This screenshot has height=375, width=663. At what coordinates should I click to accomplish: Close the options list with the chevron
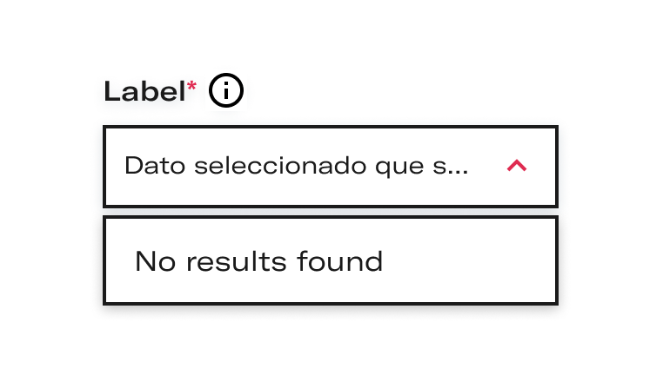pyautogui.click(x=517, y=165)
